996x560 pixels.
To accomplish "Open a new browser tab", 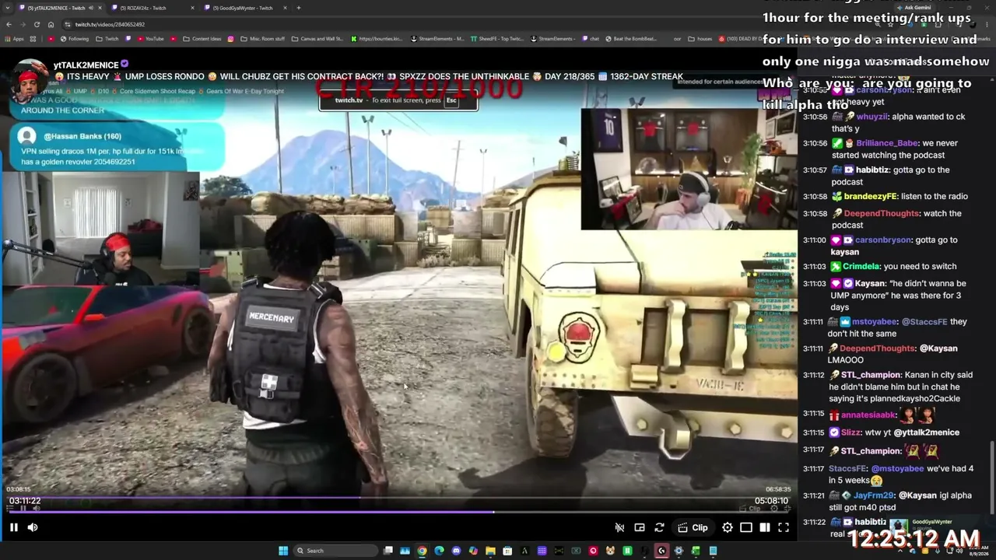I will point(299,8).
